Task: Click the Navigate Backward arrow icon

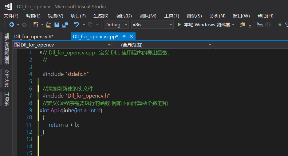Action: (x=12, y=25)
